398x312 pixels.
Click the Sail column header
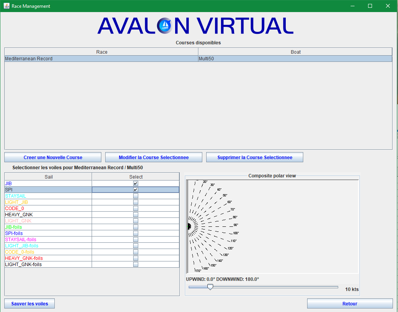coord(49,177)
